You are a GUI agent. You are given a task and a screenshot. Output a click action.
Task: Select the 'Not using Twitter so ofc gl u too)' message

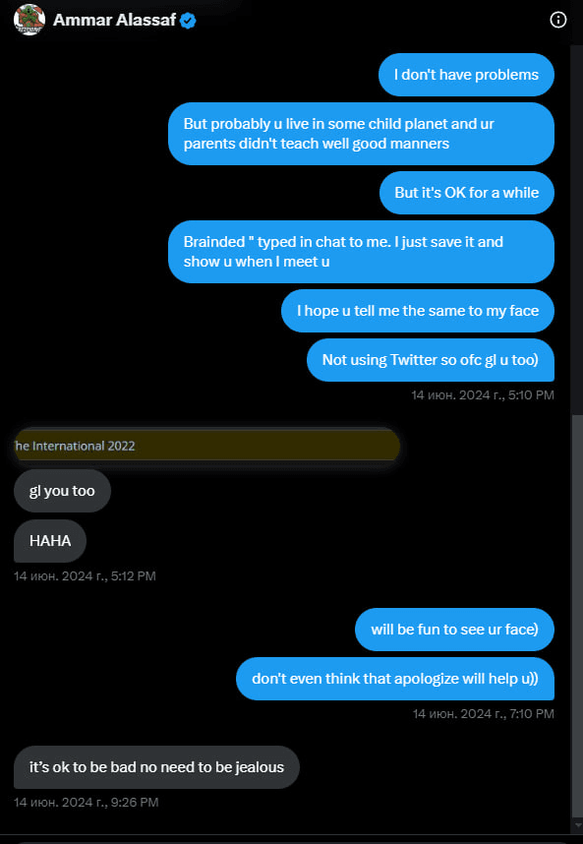point(431,360)
